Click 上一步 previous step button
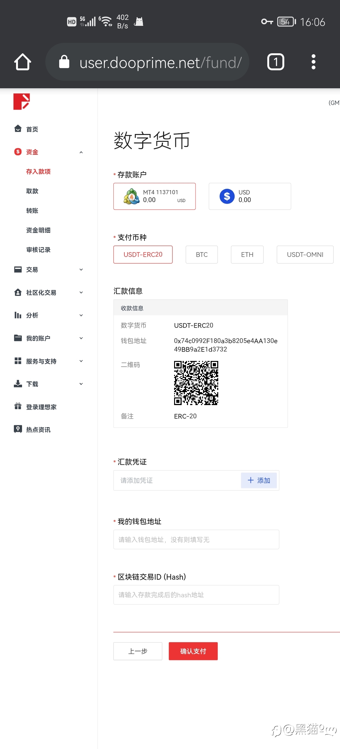 coord(138,651)
